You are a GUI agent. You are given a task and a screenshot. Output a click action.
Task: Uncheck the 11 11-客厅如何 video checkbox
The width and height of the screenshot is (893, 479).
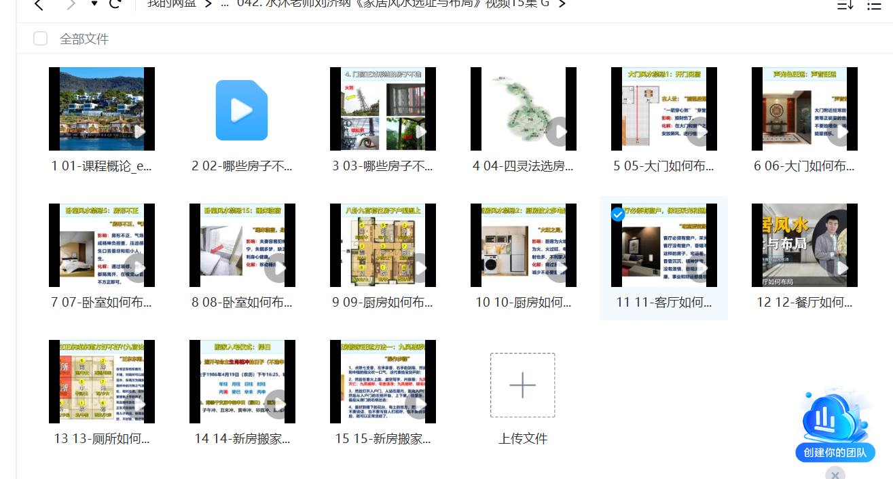pos(617,214)
